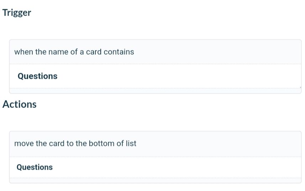Click the bold Questions word in the trigger box
This screenshot has height=191, width=305.
coord(37,76)
